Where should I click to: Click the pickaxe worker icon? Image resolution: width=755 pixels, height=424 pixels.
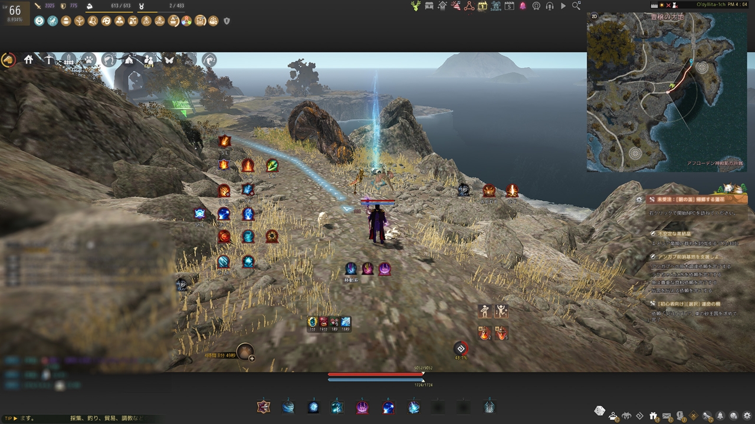[48, 59]
